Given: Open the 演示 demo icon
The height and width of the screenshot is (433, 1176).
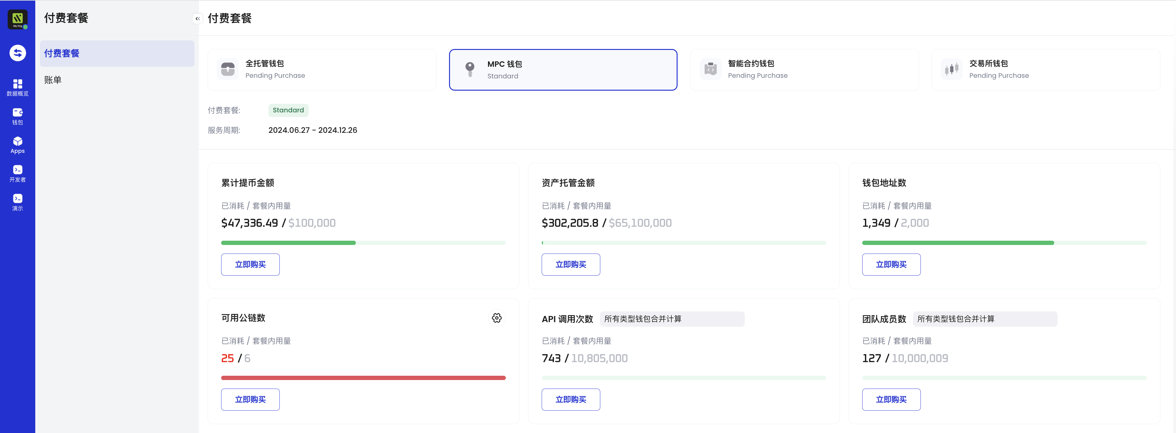Looking at the screenshot, I should pyautogui.click(x=17, y=202).
